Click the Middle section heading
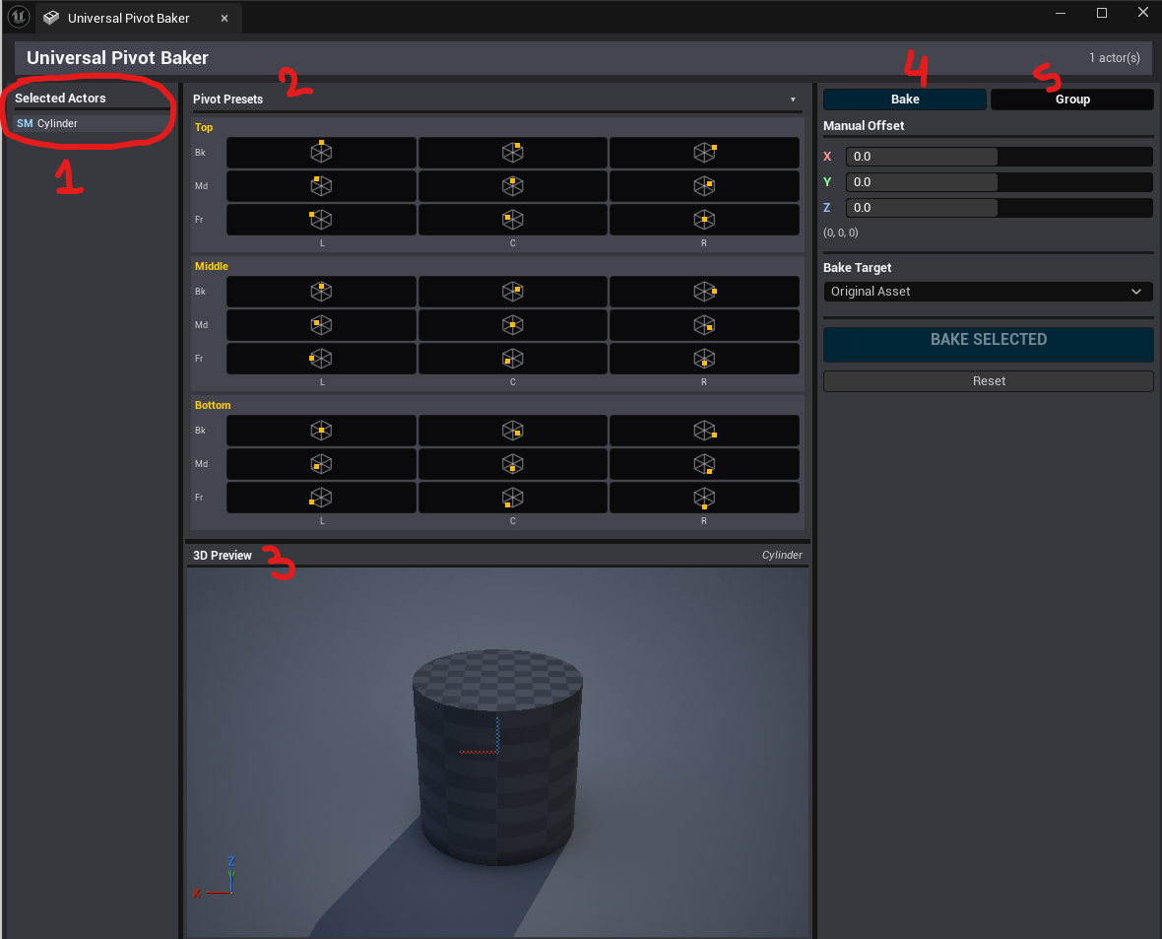The image size is (1162, 939). pyautogui.click(x=211, y=266)
